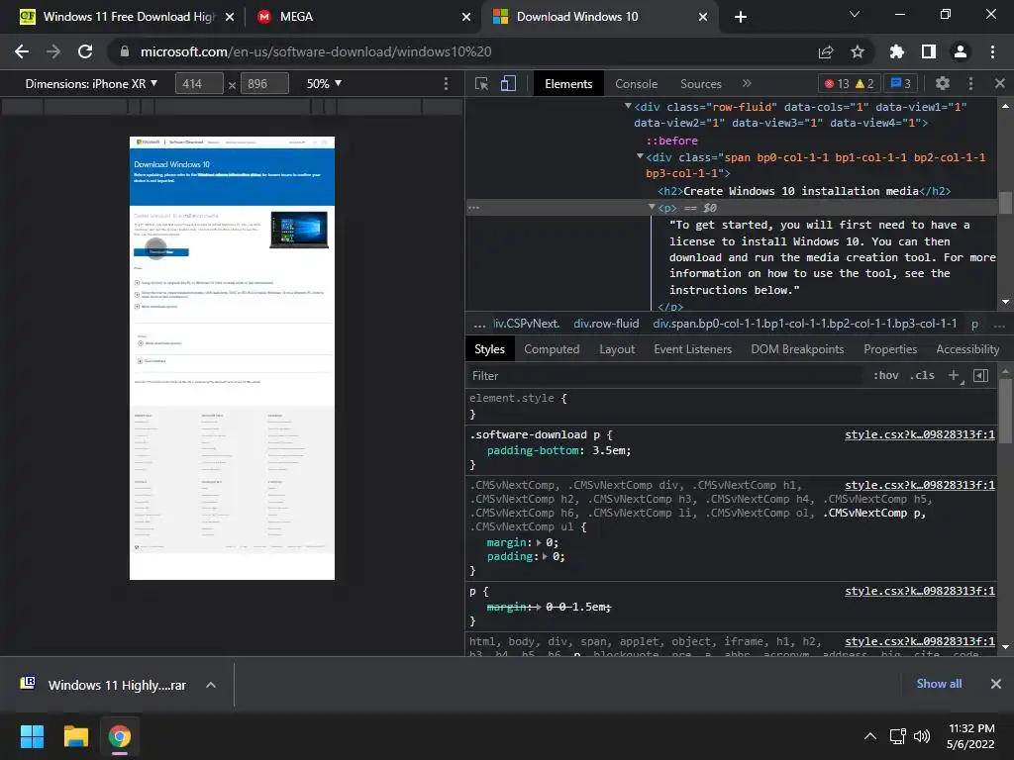Click the address bar URL
This screenshot has width=1014, height=760.
316,51
